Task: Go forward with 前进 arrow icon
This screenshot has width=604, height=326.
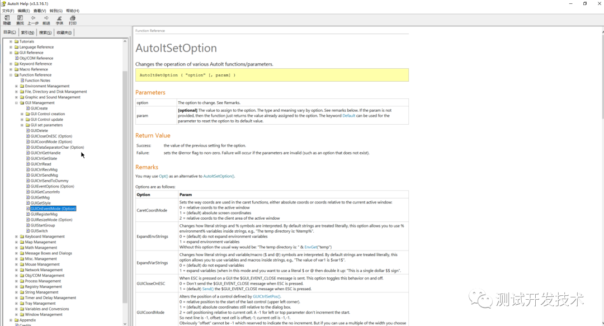Action: (x=46, y=18)
